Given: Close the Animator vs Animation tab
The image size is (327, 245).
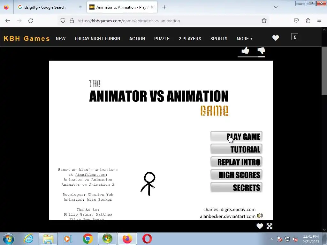Looking at the screenshot, I should (152, 7).
